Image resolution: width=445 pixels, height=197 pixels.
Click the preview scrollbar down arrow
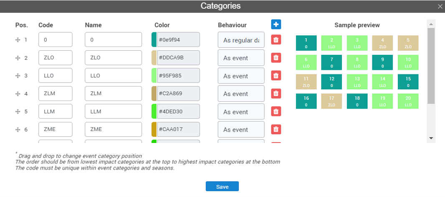(431, 138)
